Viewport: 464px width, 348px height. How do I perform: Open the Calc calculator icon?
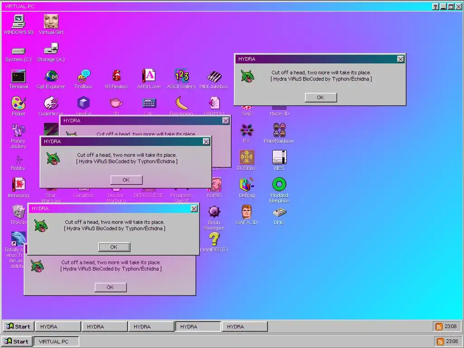[x=149, y=103]
